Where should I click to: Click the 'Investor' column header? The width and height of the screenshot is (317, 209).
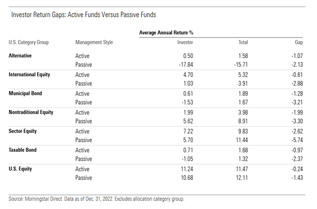(x=185, y=42)
